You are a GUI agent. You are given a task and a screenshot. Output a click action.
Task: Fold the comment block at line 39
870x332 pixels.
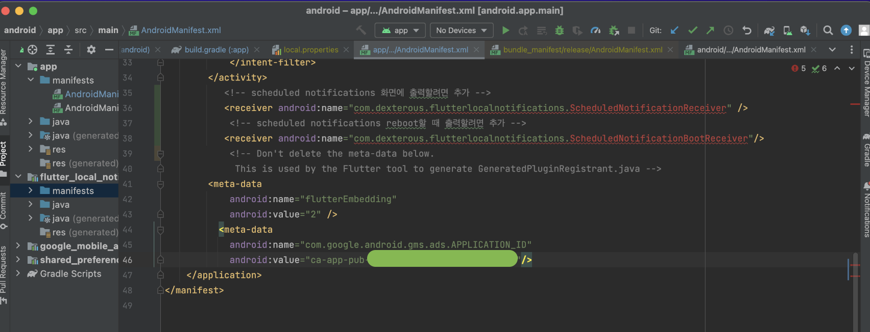click(x=160, y=153)
